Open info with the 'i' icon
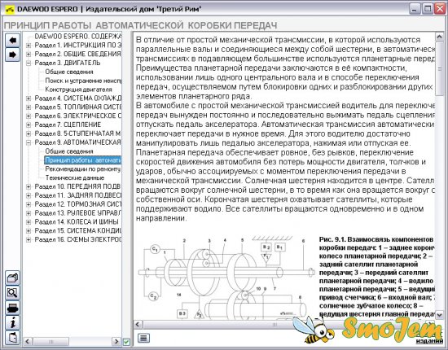 coord(12,323)
